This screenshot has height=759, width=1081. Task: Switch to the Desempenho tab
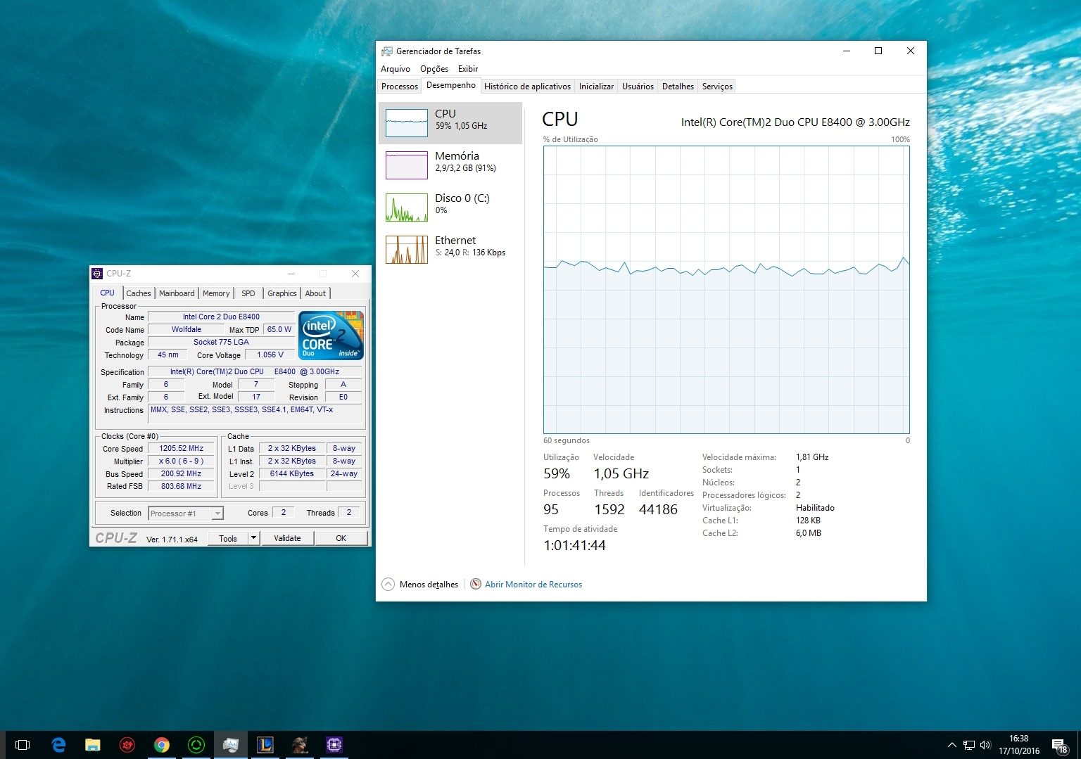coord(451,85)
